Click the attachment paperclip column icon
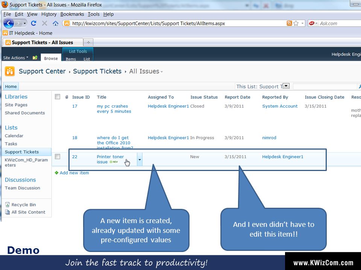Viewport: 361px width, 270px height. coord(67,97)
